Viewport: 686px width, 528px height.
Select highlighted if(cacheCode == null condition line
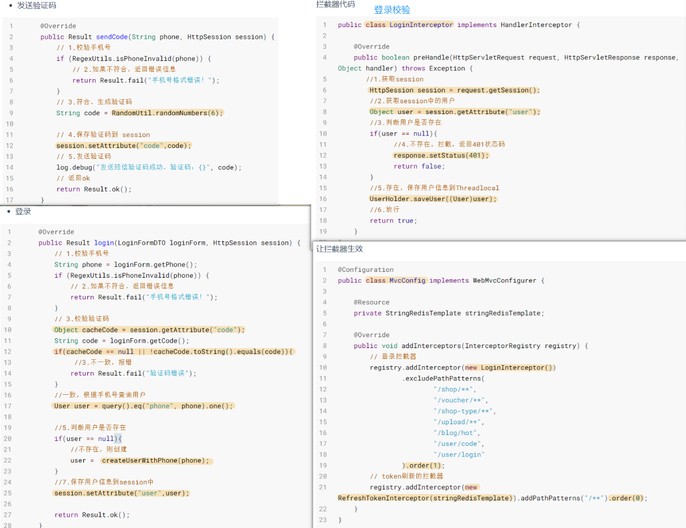[174, 352]
